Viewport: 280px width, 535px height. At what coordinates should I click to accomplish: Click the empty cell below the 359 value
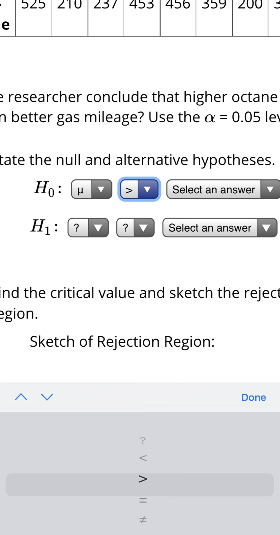point(214,24)
